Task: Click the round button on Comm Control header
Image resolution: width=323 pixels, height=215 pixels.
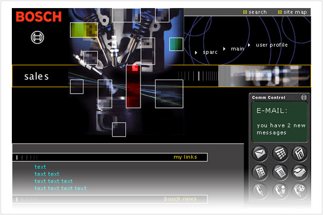Action: tap(304, 97)
